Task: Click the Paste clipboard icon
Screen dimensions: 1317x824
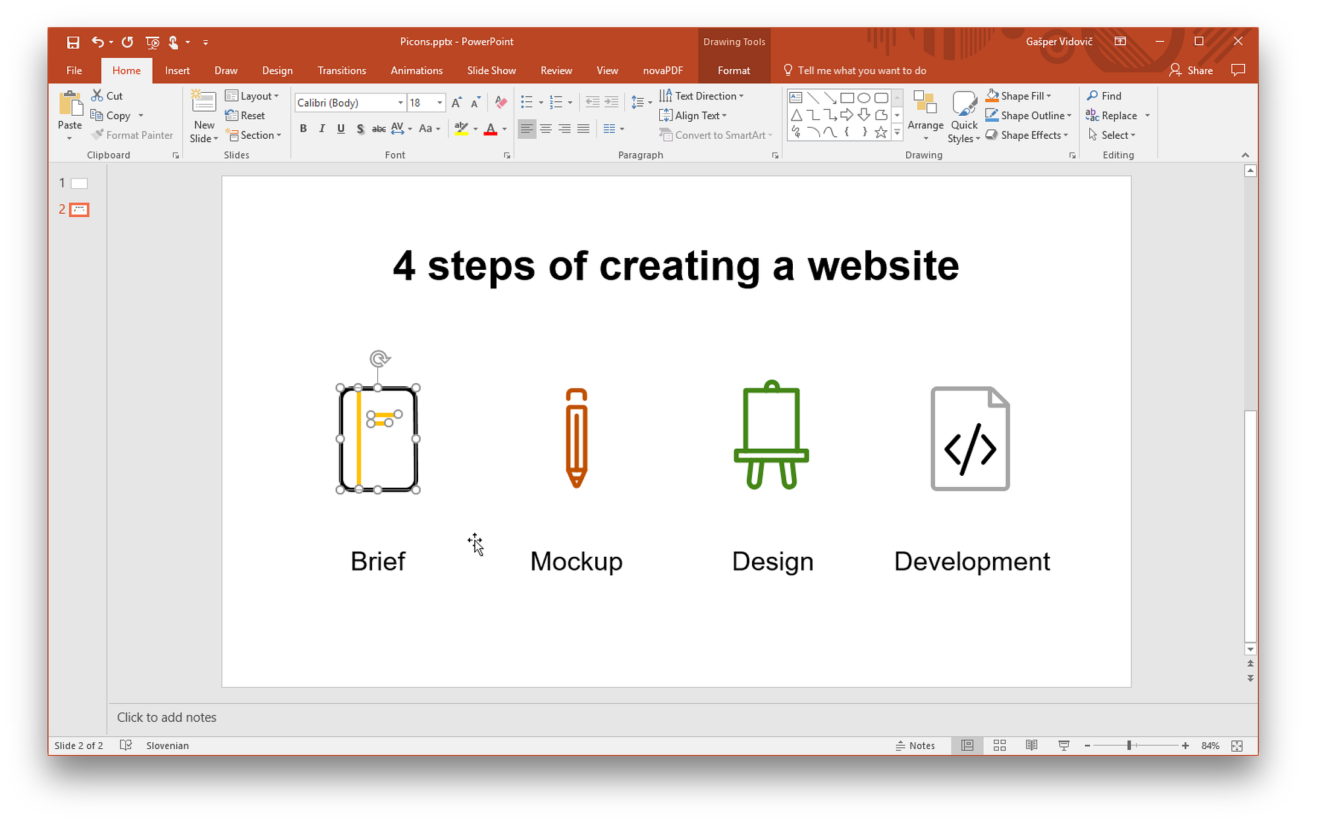Action: point(70,105)
